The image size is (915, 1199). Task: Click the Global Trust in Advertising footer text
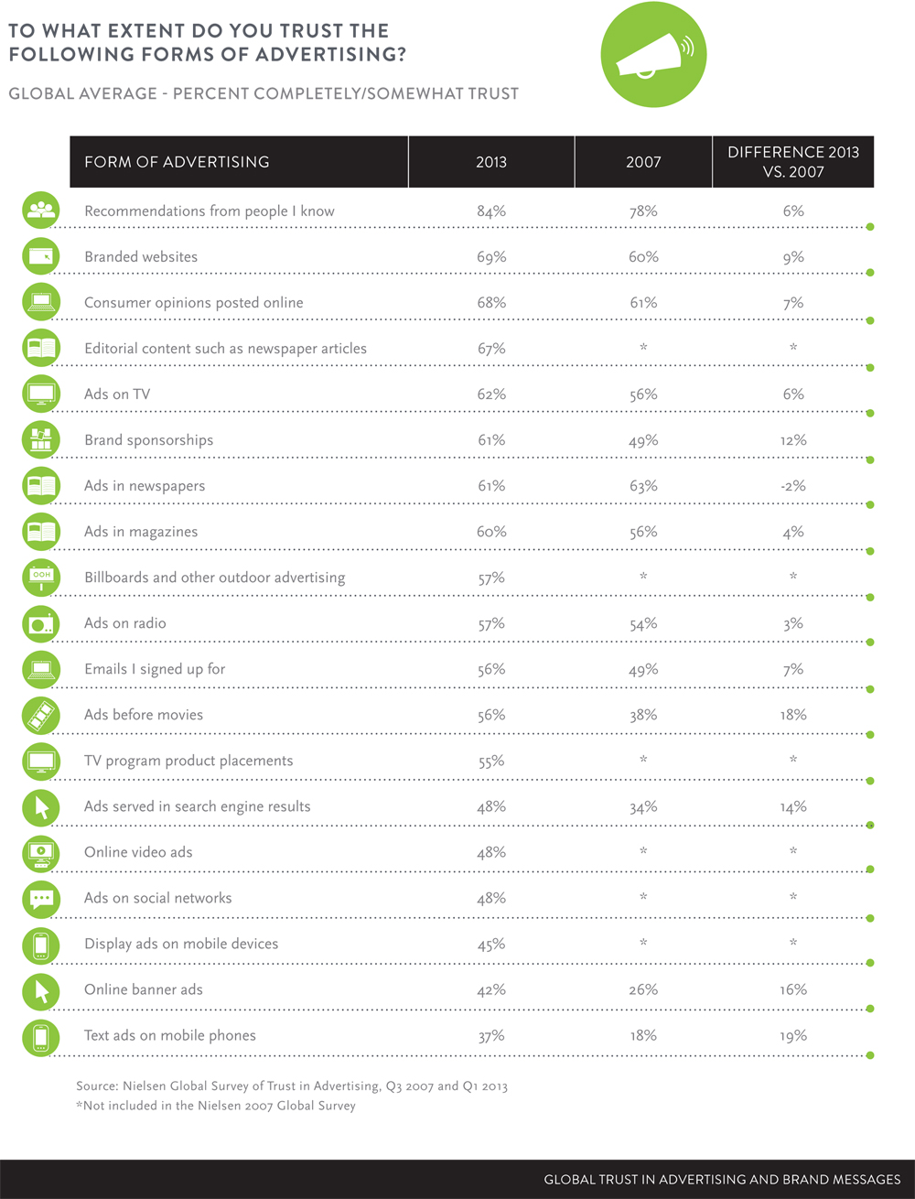click(722, 1180)
